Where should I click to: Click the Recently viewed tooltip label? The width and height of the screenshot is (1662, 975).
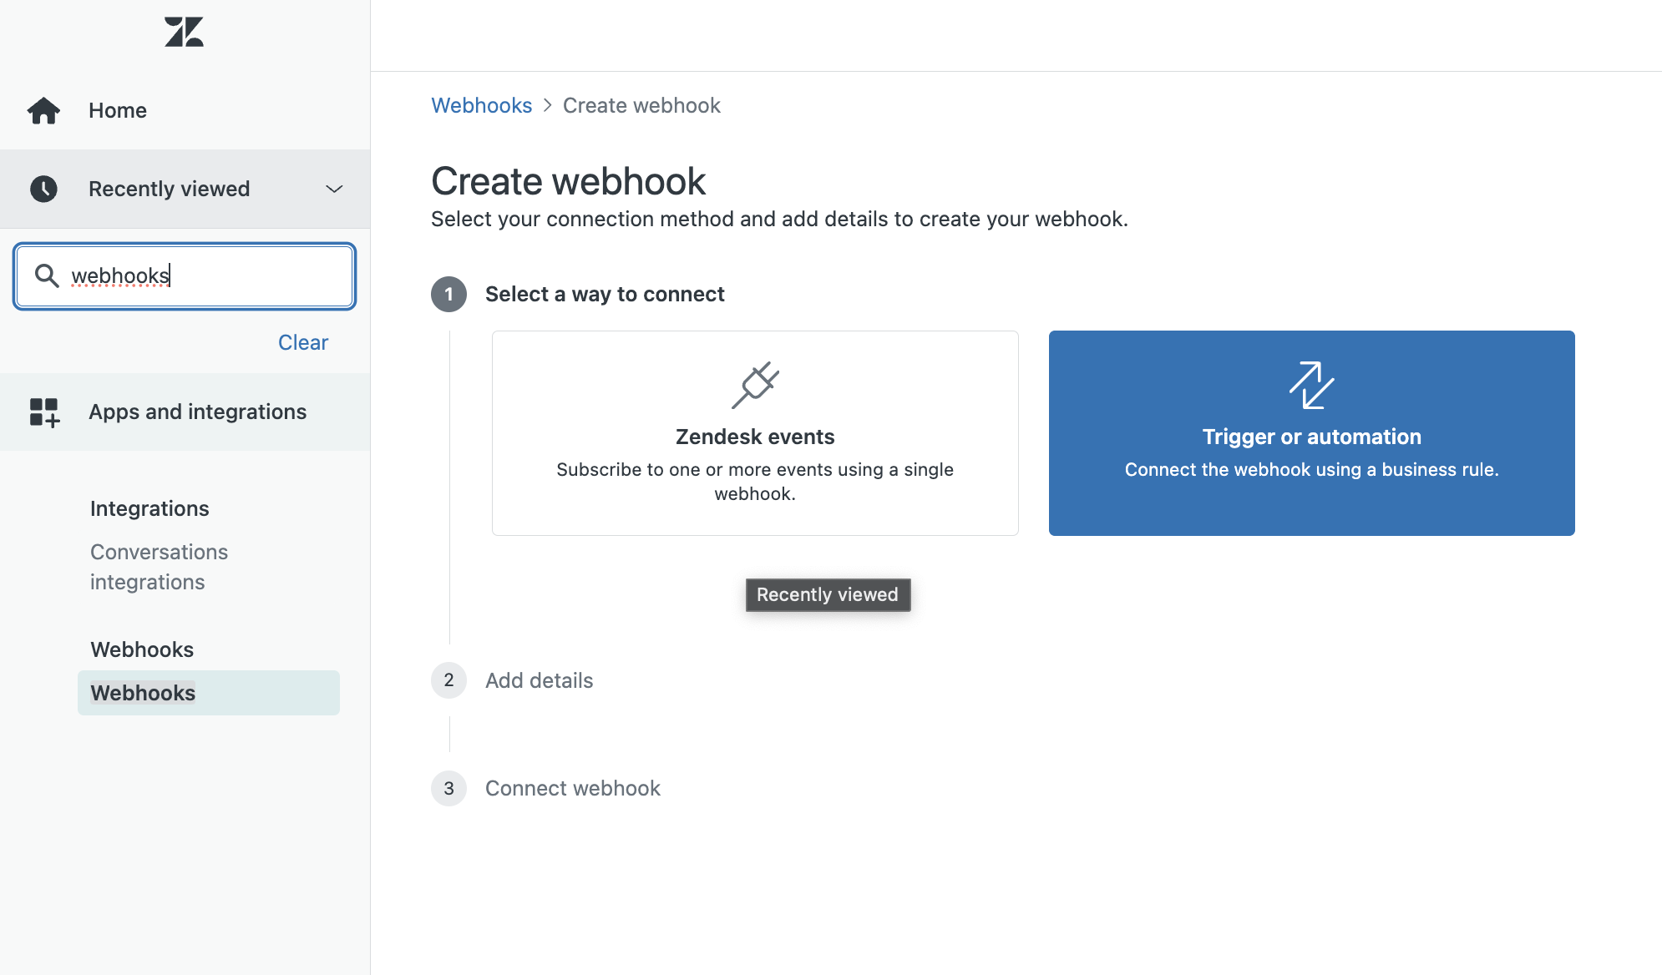coord(827,594)
